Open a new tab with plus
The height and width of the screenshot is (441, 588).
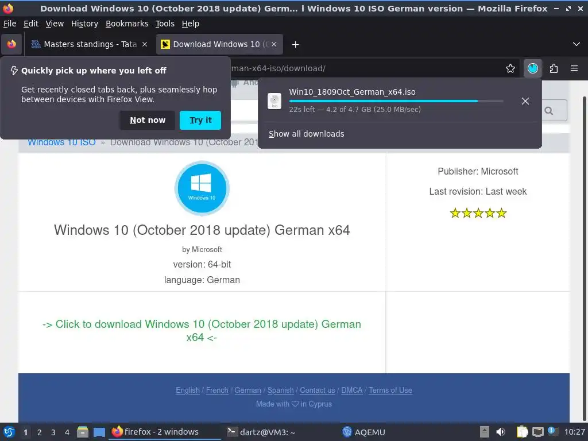tap(295, 45)
